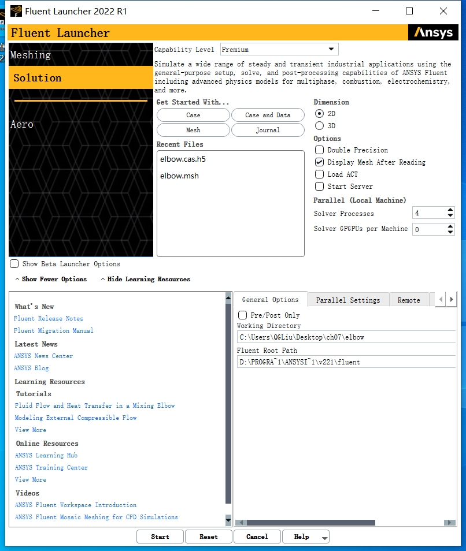Open Fluent Migration Manual link
466x551 pixels.
(x=53, y=330)
